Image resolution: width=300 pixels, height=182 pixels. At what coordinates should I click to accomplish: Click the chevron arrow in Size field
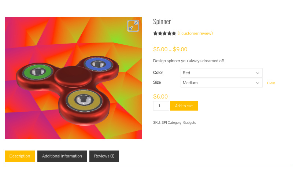point(258,83)
